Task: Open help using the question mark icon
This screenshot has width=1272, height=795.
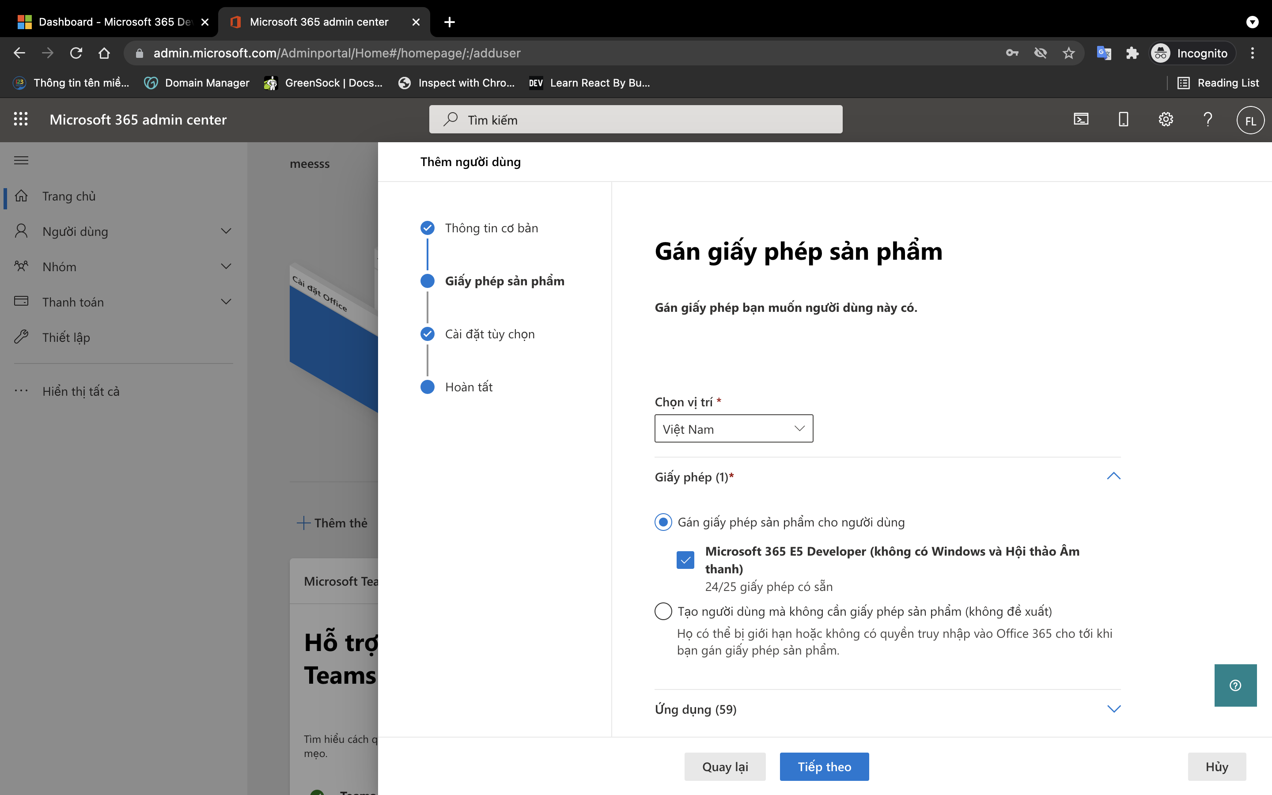Action: pos(1208,119)
